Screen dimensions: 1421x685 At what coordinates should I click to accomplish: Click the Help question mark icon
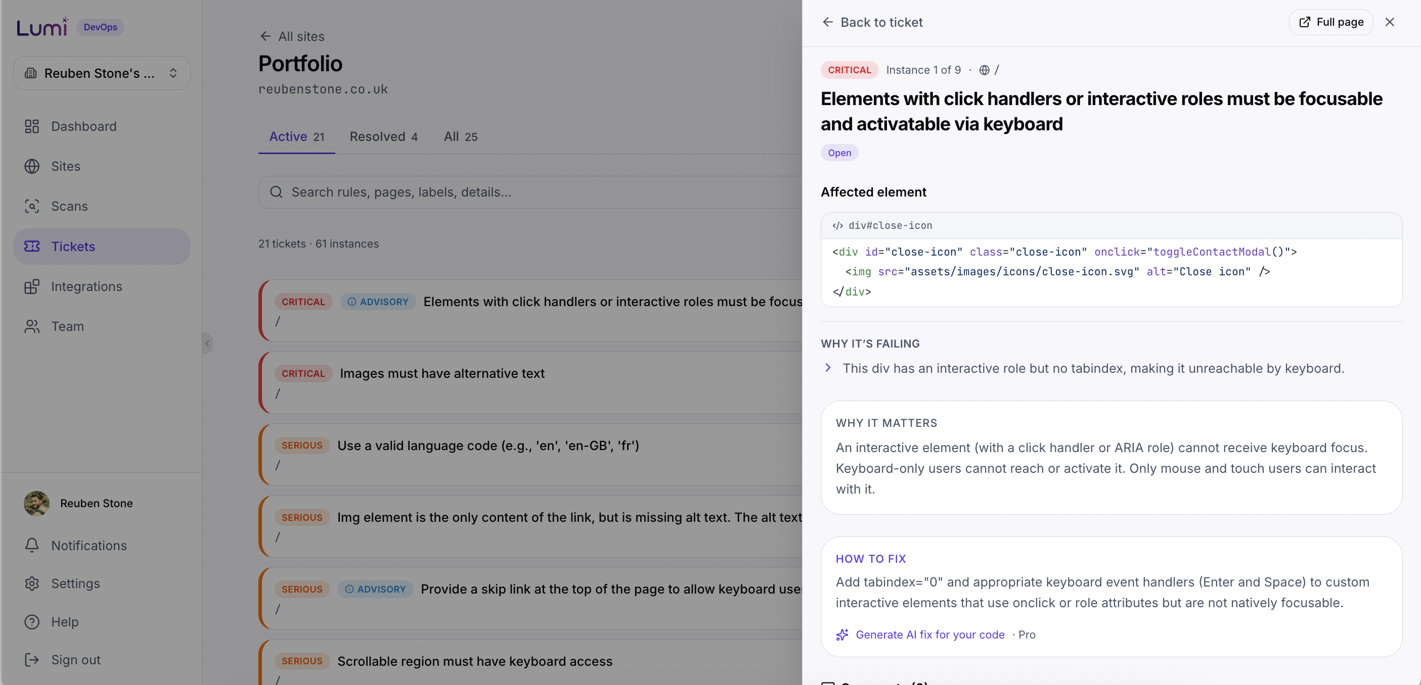pos(32,622)
